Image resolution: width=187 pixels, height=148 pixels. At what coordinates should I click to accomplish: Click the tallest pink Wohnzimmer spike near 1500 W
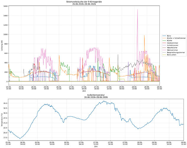138,9
